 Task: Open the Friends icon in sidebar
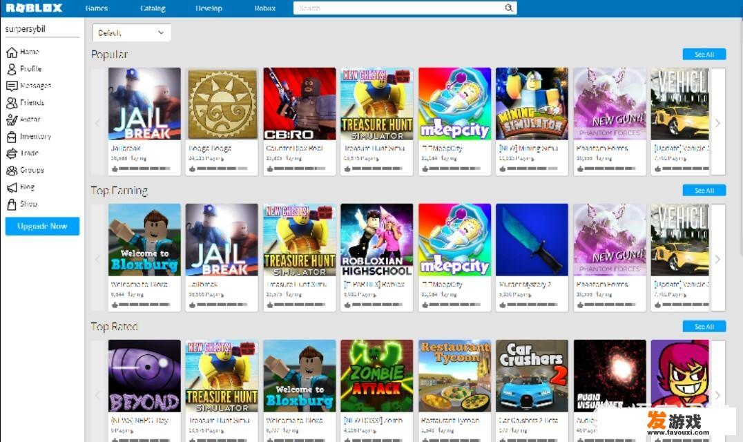click(x=12, y=103)
